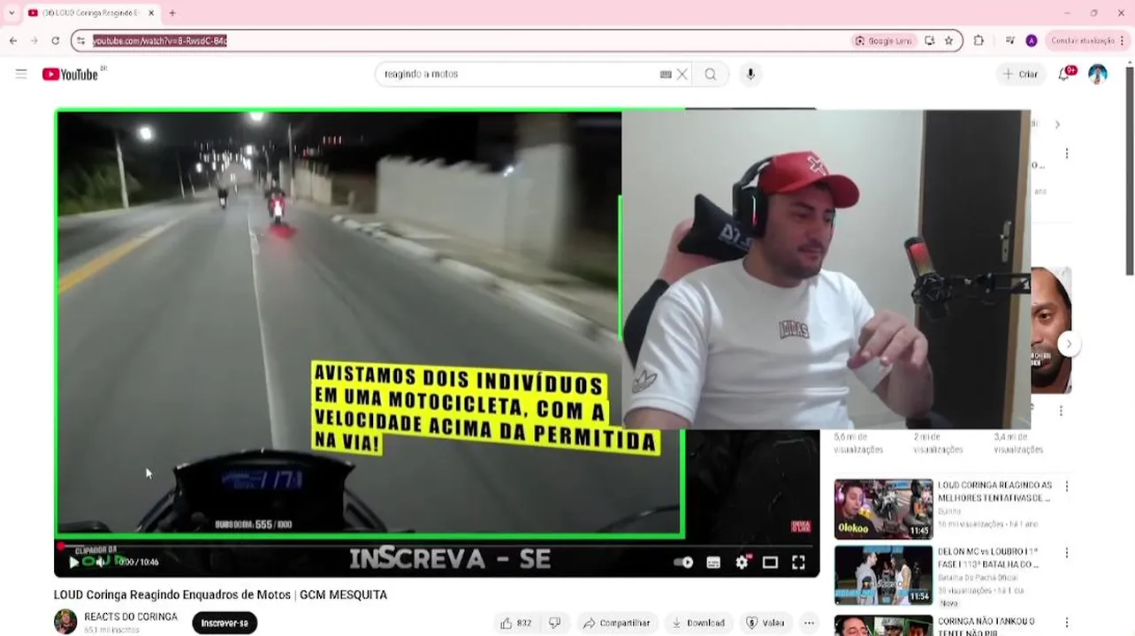Screen dimensions: 1135x636
Task: Open the player settings gear
Action: pos(743,562)
